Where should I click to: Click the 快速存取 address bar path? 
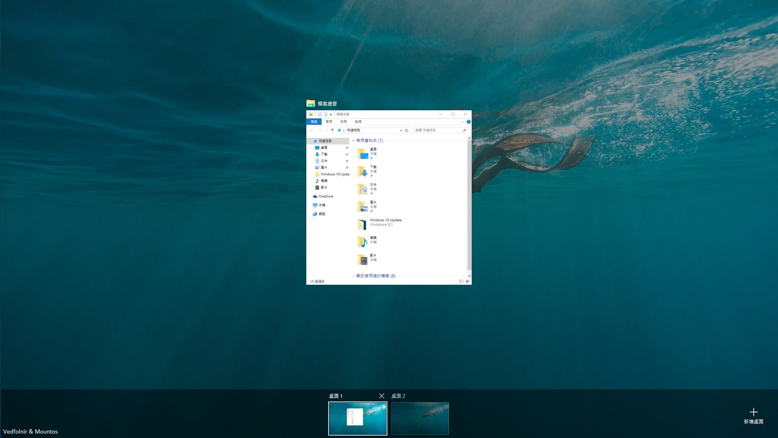354,130
